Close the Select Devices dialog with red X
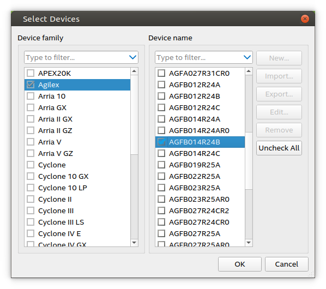Viewport: 326px width, 289px height. (x=305, y=19)
